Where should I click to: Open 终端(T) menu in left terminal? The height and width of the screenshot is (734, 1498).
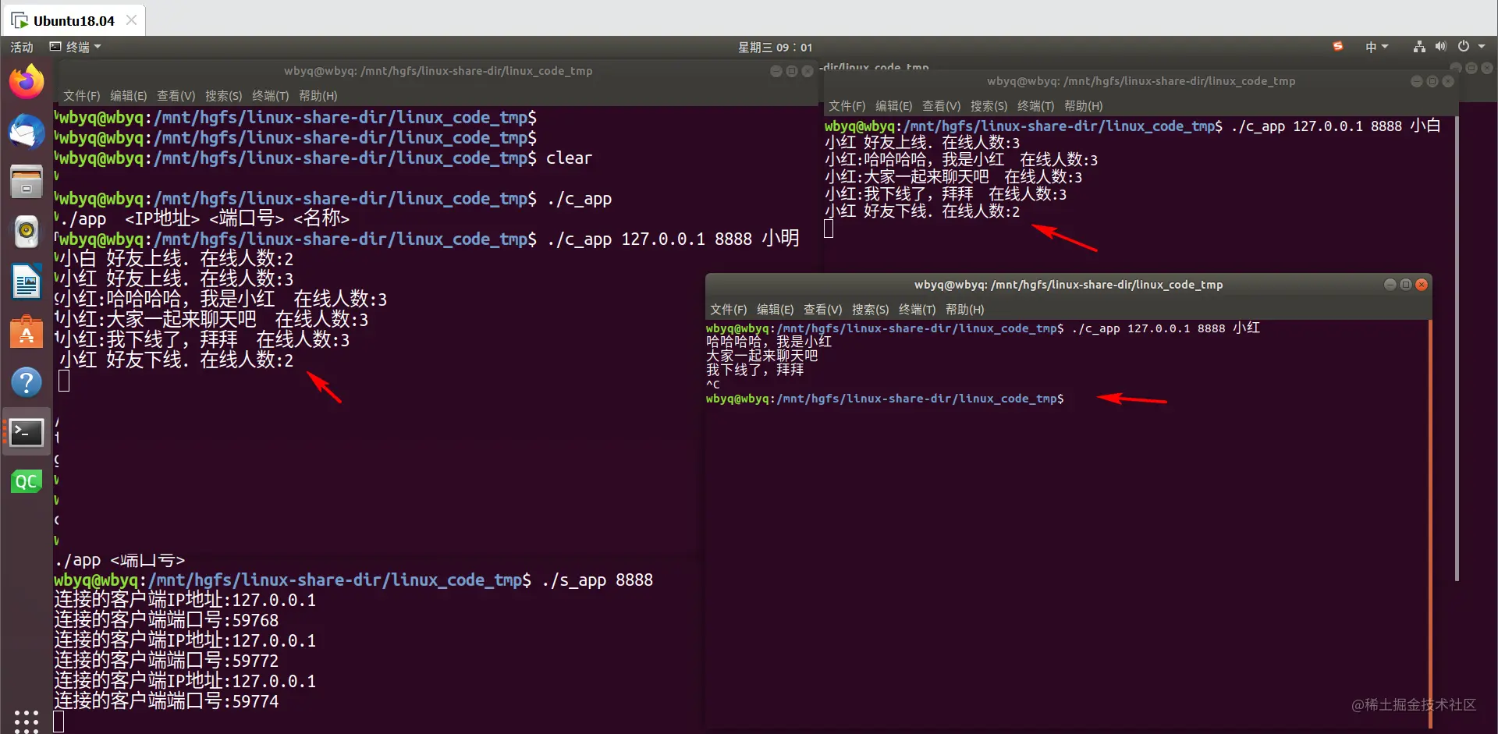click(270, 95)
